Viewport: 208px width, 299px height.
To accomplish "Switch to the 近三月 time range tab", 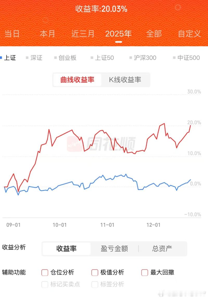I will click(x=82, y=34).
